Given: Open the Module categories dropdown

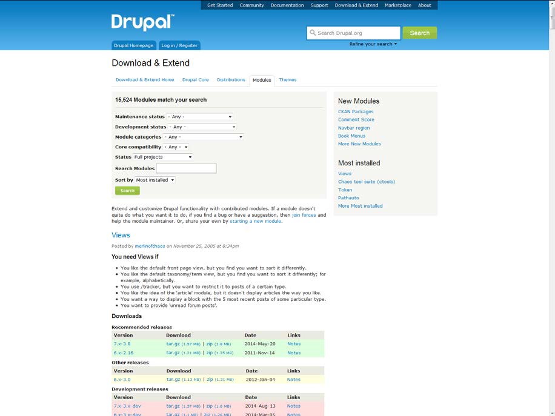Looking at the screenshot, I should [203, 137].
